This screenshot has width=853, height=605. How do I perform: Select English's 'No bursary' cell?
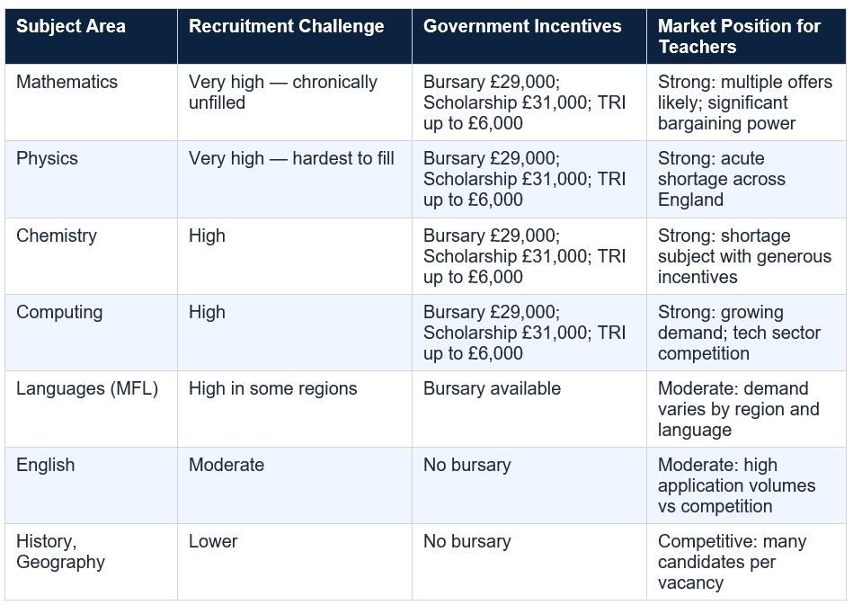(529, 485)
